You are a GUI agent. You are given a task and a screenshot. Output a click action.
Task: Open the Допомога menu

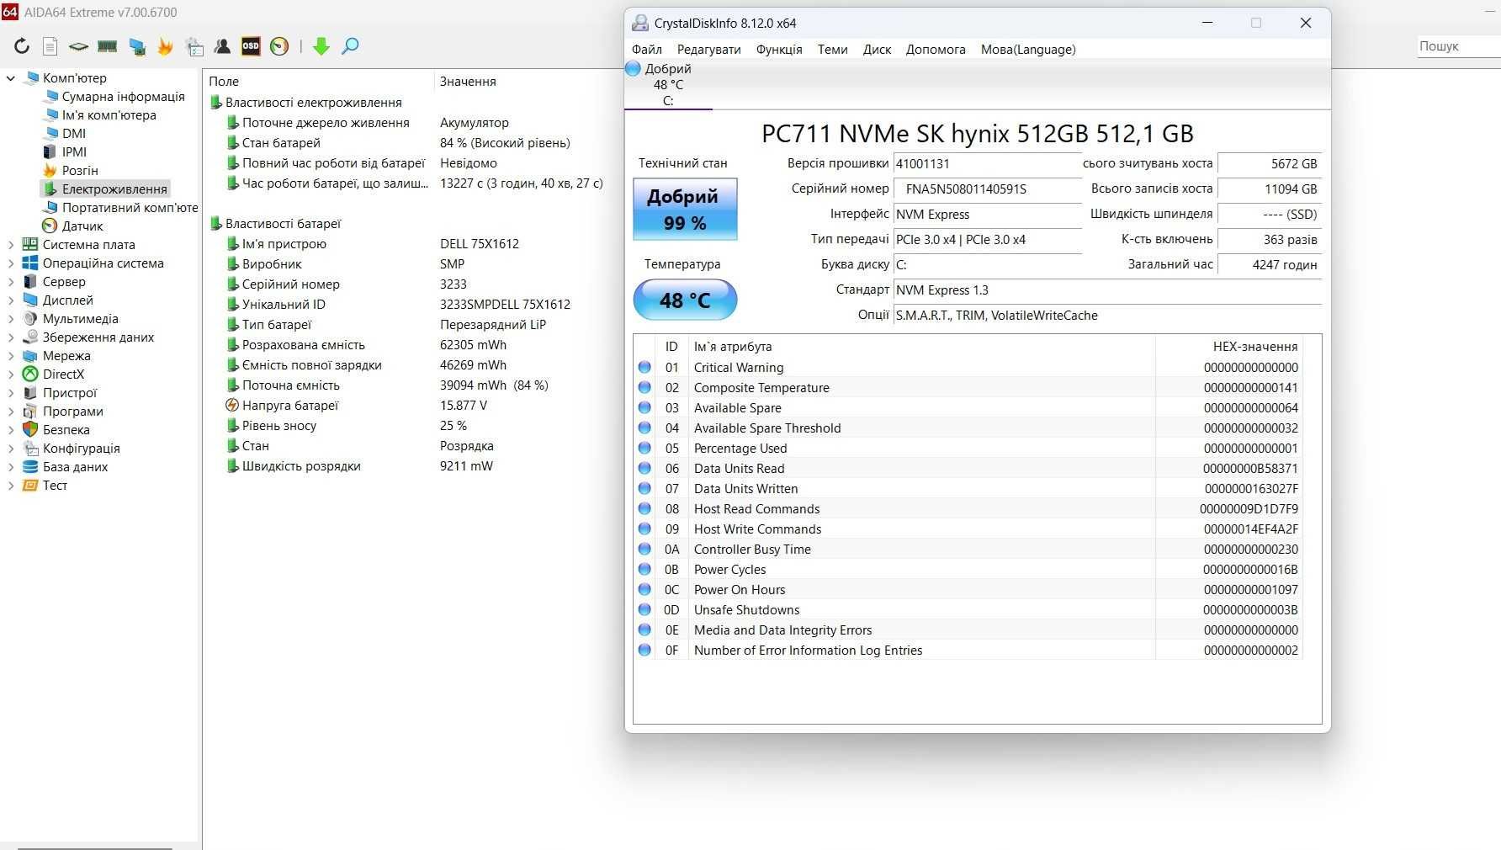pyautogui.click(x=936, y=50)
